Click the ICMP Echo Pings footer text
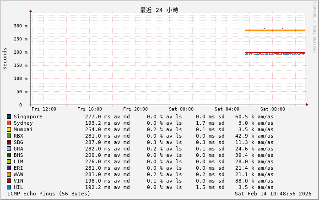Viewport: 319px width, 200px height. coord(49,194)
